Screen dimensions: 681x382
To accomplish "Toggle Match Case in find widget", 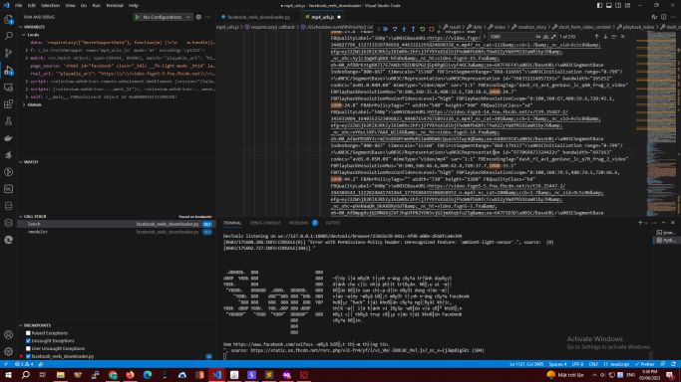I will tap(538, 37).
